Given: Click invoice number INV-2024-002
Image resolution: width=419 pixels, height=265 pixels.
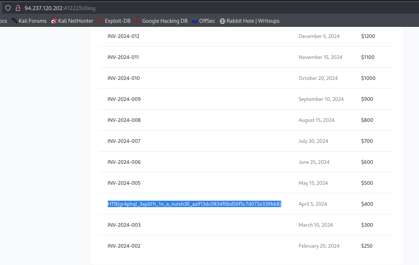Looking at the screenshot, I should click(x=124, y=246).
